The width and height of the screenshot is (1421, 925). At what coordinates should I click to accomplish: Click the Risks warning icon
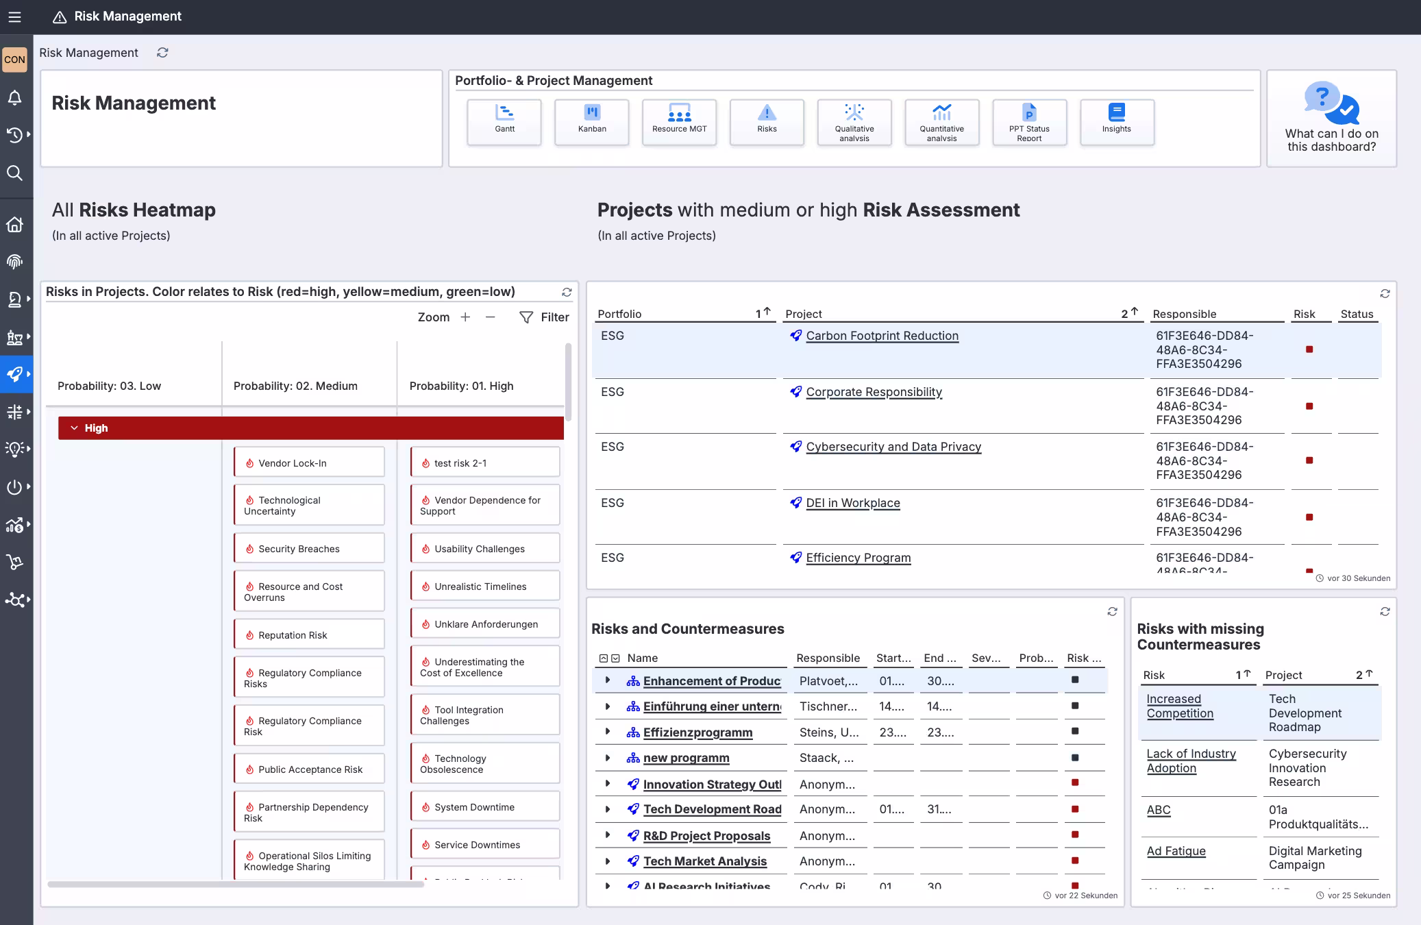pyautogui.click(x=766, y=122)
